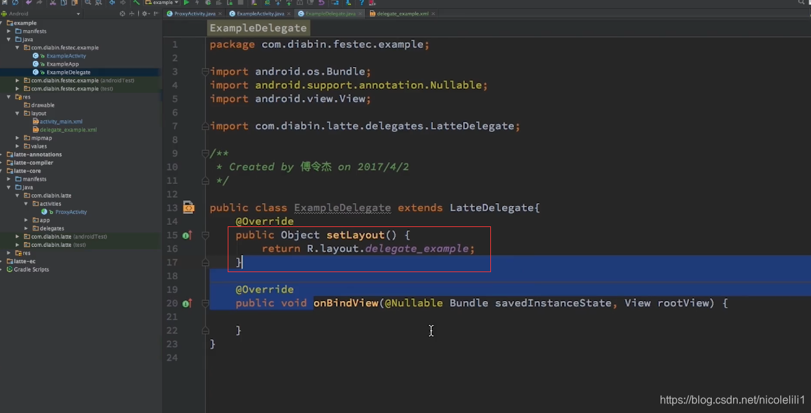Screen dimensions: 811x413
Task: Click the Undo arrow in toolbar
Action: (x=29, y=3)
